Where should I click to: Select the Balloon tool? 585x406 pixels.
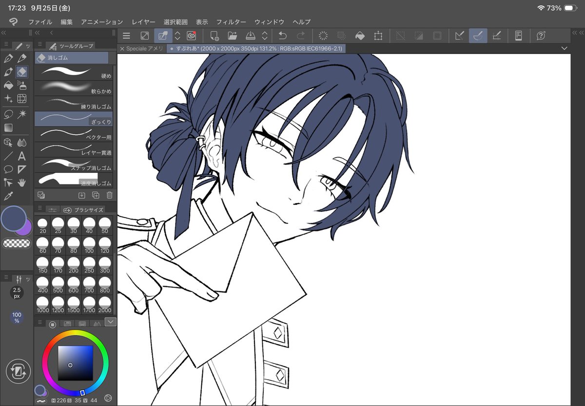(x=8, y=169)
